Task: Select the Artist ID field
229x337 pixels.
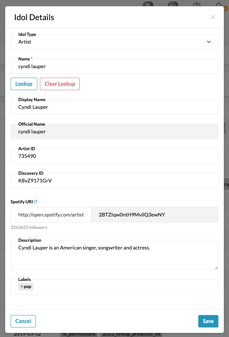Action: click(x=114, y=156)
